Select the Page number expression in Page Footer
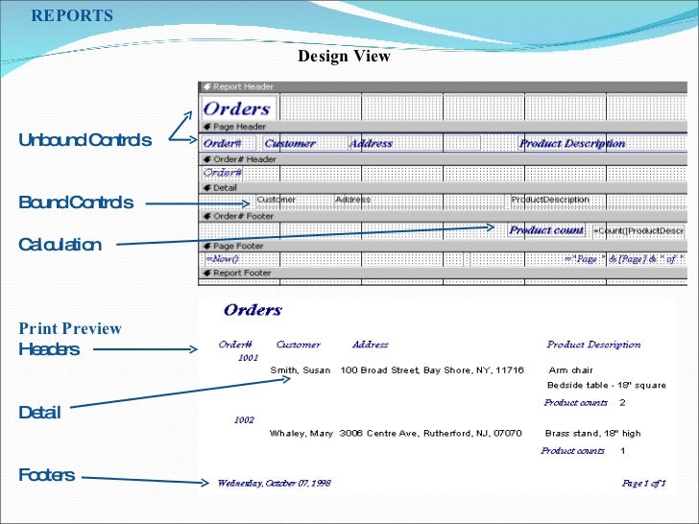 (624, 259)
